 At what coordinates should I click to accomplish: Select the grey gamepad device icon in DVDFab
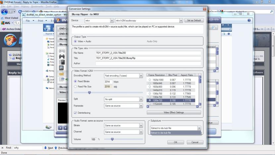coord(62,51)
